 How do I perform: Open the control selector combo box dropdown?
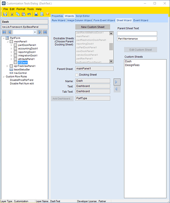point(35,32)
